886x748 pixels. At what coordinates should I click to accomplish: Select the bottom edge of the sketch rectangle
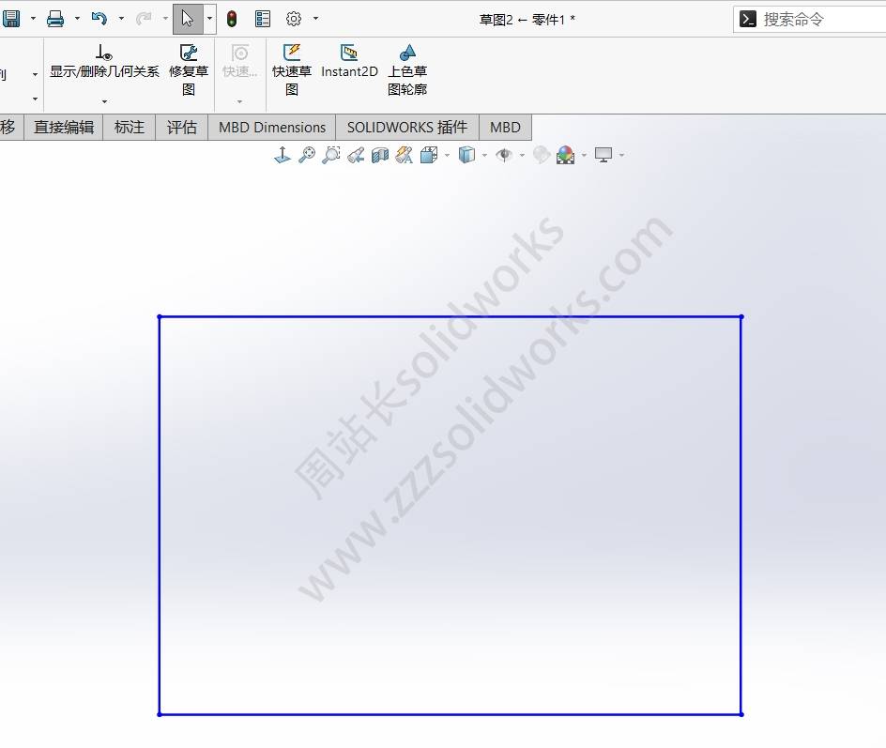tap(451, 714)
